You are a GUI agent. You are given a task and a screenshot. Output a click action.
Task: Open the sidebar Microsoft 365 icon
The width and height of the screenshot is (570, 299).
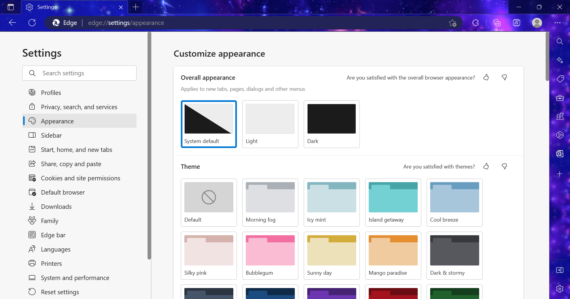[x=560, y=135]
